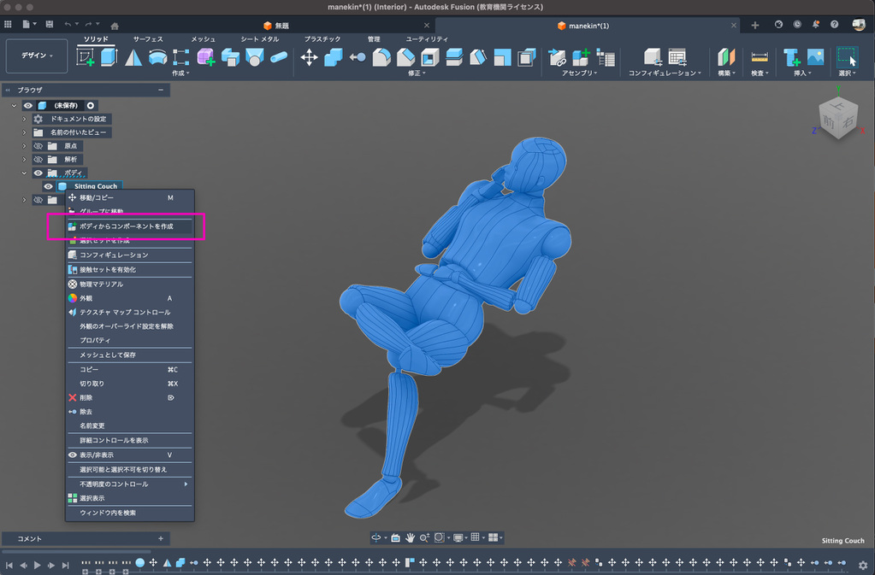Hide the Sitting Couch body with eye icon

49,186
